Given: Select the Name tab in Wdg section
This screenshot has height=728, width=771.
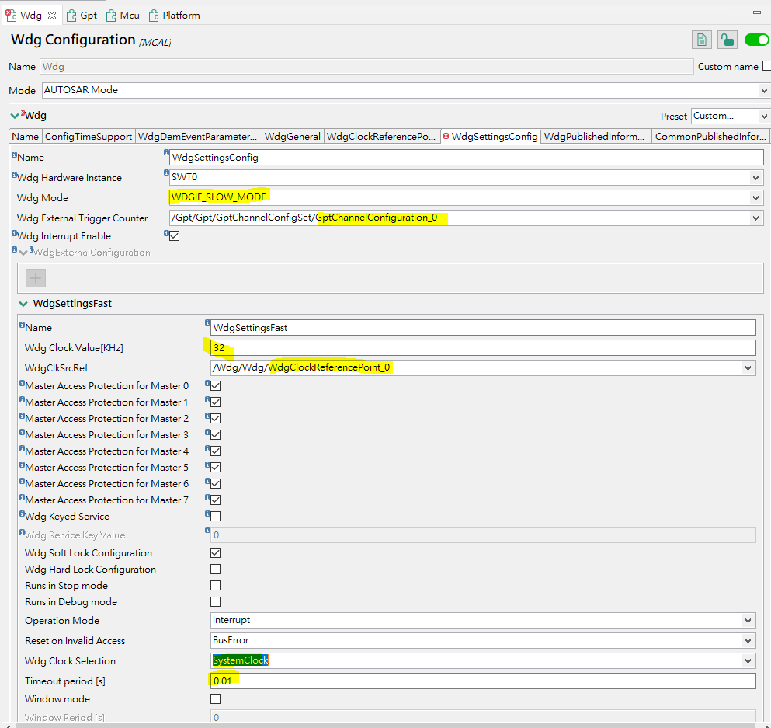Looking at the screenshot, I should coord(25,137).
